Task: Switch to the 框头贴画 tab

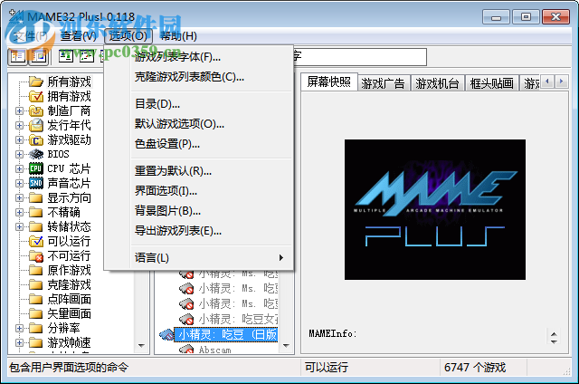Action: (491, 83)
